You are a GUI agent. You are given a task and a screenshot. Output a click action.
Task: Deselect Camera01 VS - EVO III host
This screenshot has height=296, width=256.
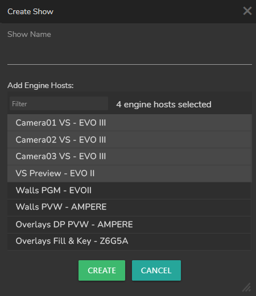tap(129, 123)
